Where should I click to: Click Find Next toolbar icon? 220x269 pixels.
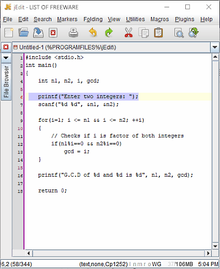[194, 32]
